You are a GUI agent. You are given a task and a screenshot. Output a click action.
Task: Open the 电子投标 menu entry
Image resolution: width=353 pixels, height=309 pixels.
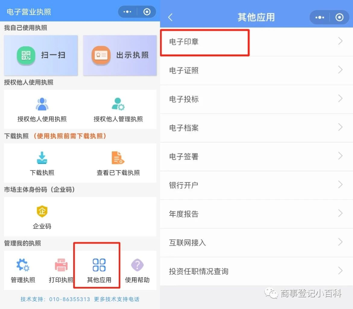(184, 99)
